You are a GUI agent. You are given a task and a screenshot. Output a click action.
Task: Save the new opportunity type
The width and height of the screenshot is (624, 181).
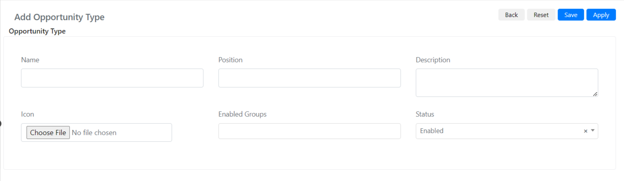(571, 15)
